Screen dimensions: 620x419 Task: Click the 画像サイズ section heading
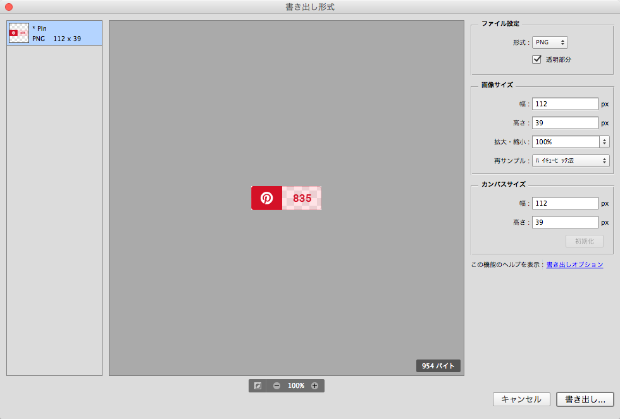[497, 85]
